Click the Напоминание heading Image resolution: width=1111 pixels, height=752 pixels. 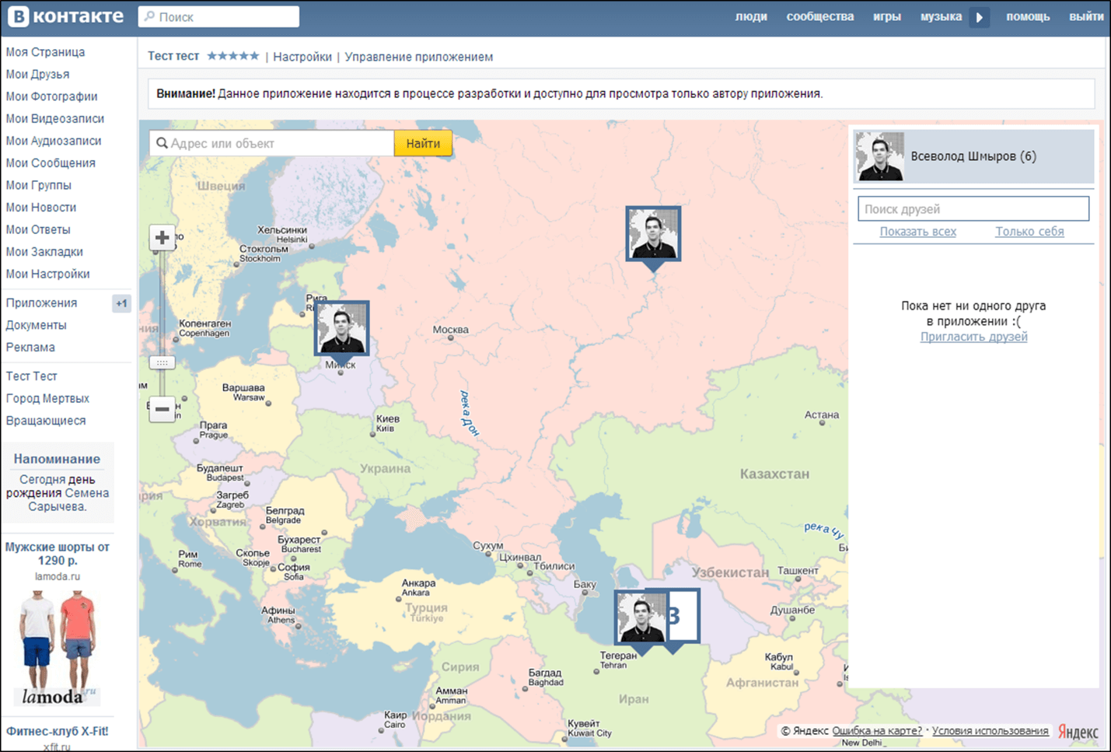tap(57, 459)
